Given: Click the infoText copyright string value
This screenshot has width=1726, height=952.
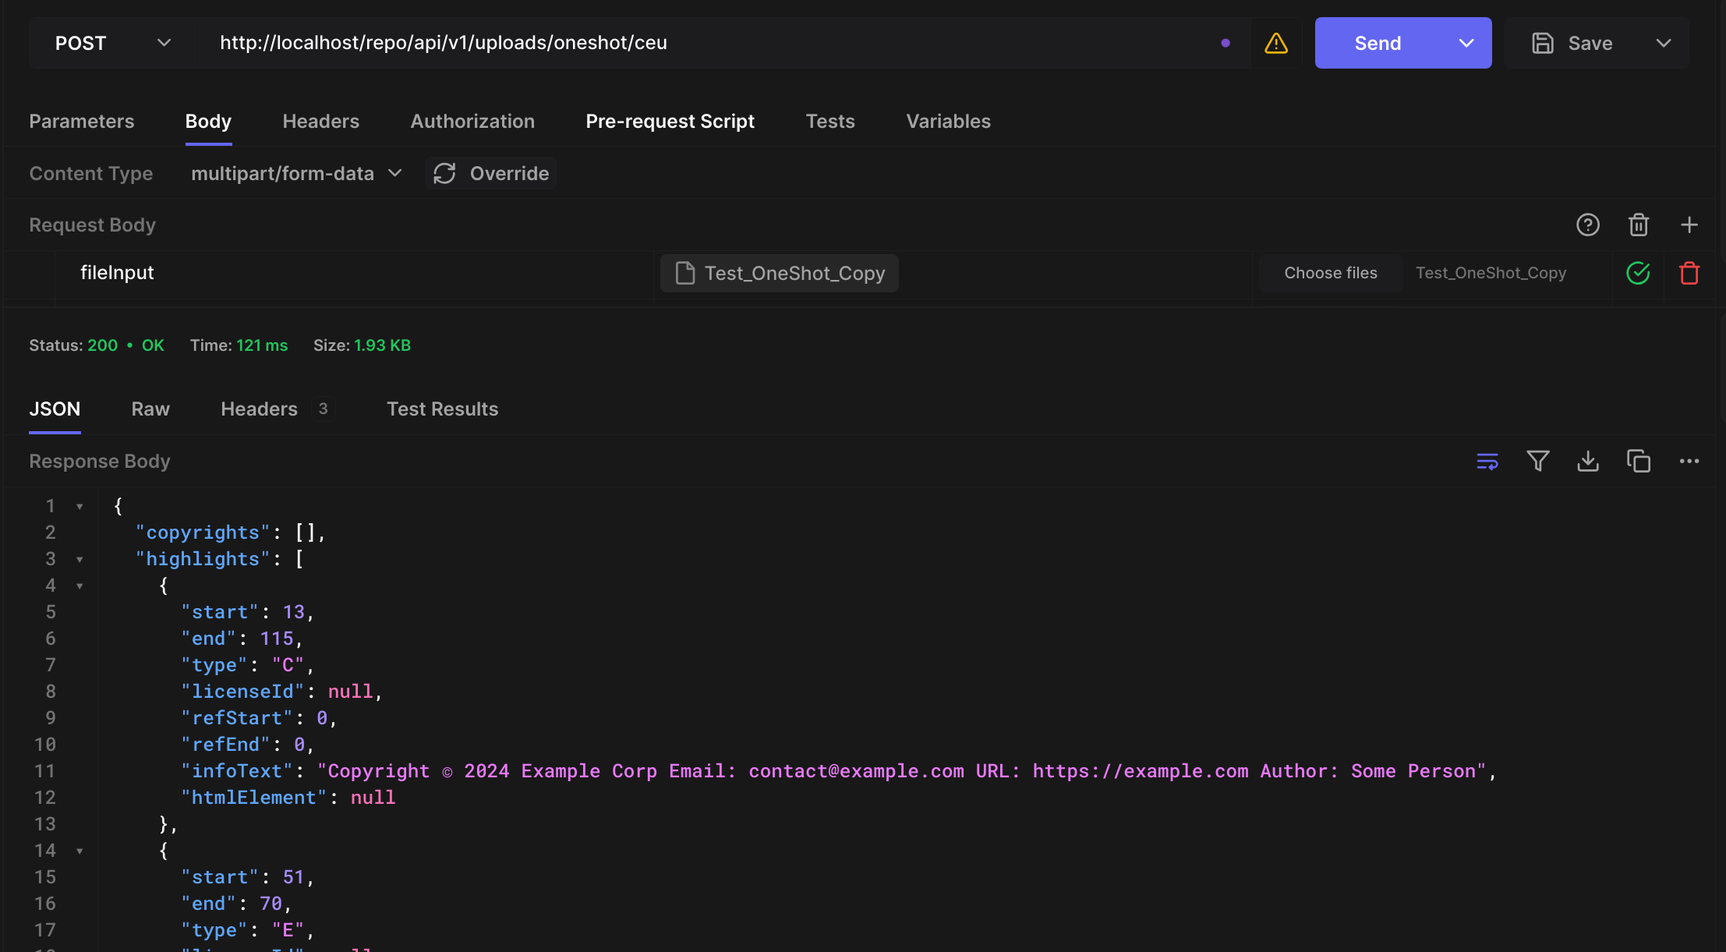Looking at the screenshot, I should click(902, 771).
